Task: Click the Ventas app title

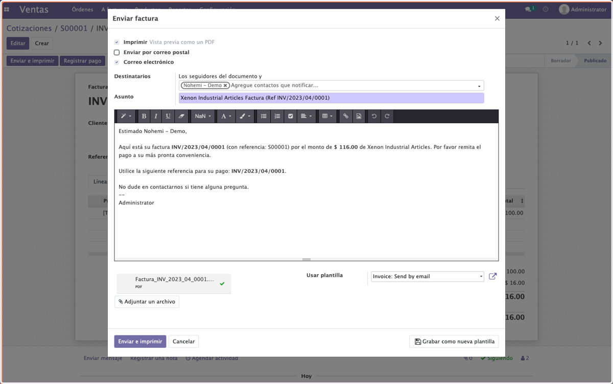Action: pos(34,10)
